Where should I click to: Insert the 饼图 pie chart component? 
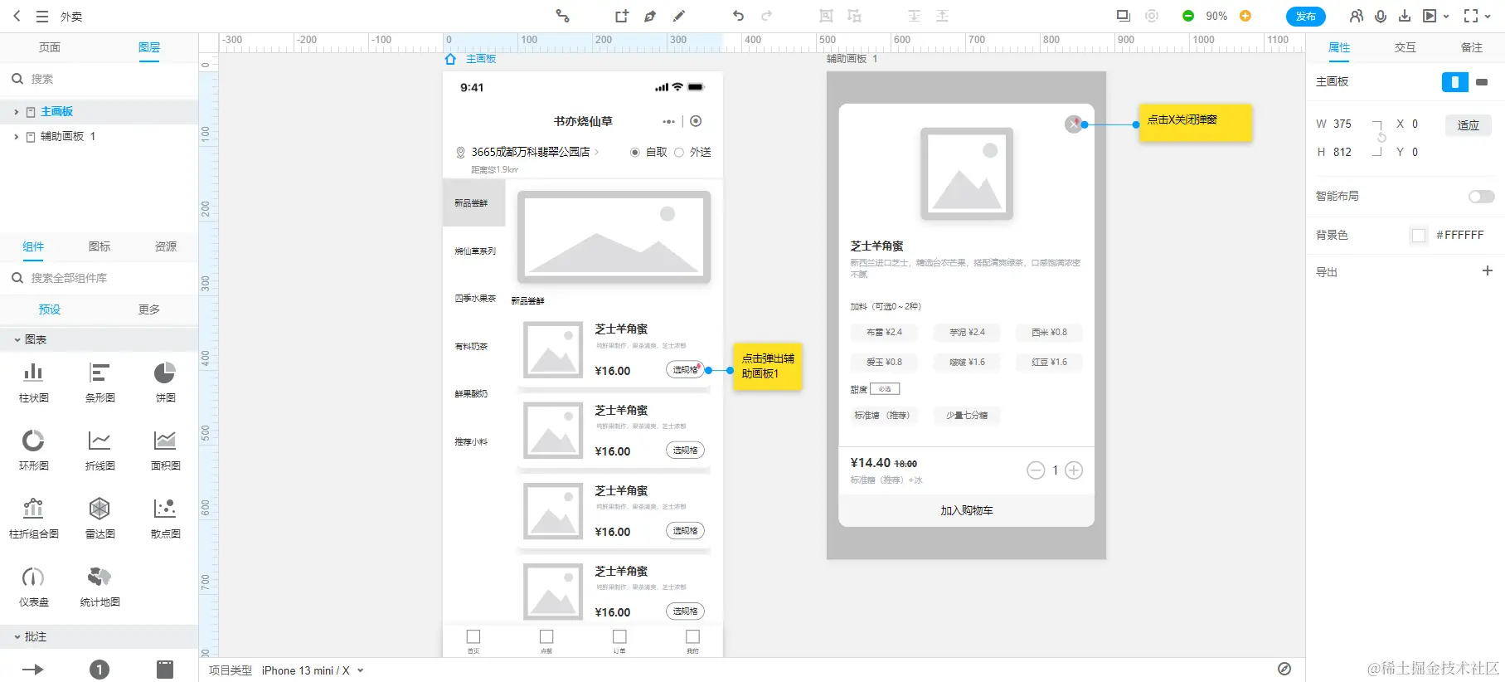click(165, 382)
